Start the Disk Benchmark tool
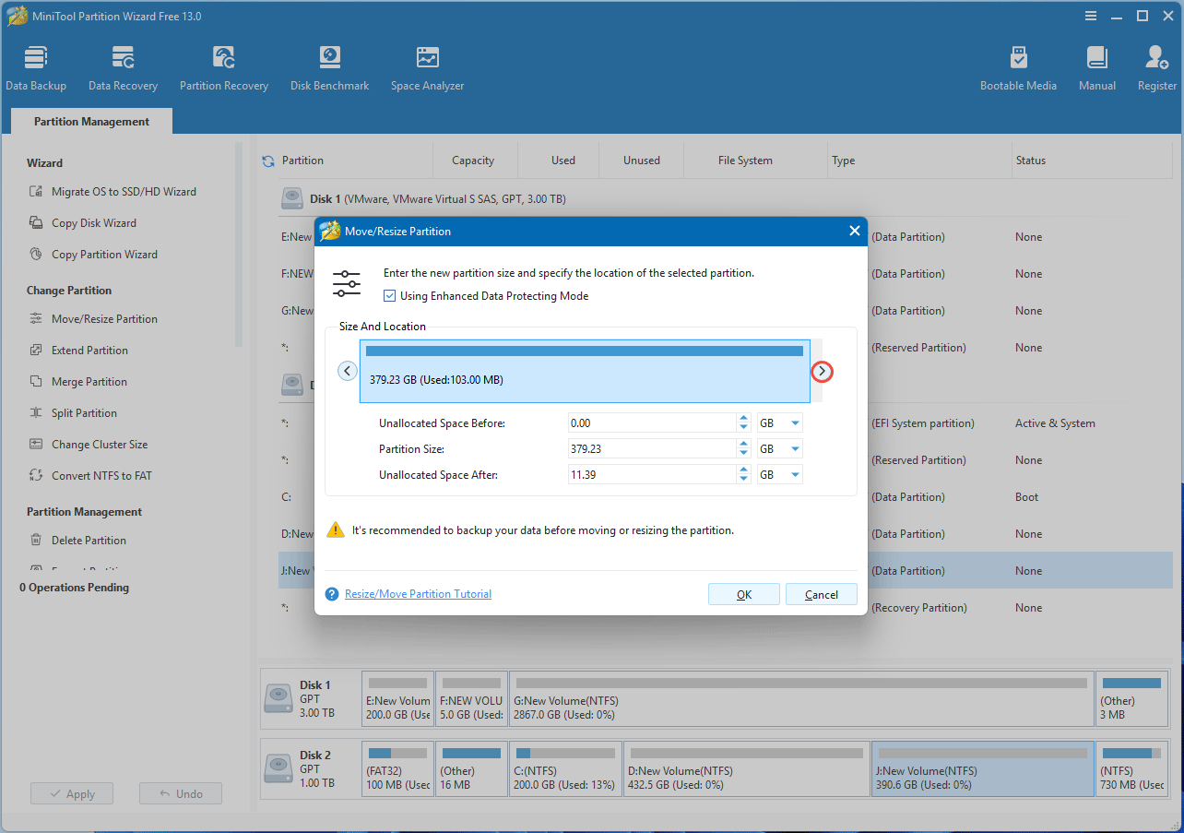The width and height of the screenshot is (1184, 833). click(x=329, y=66)
